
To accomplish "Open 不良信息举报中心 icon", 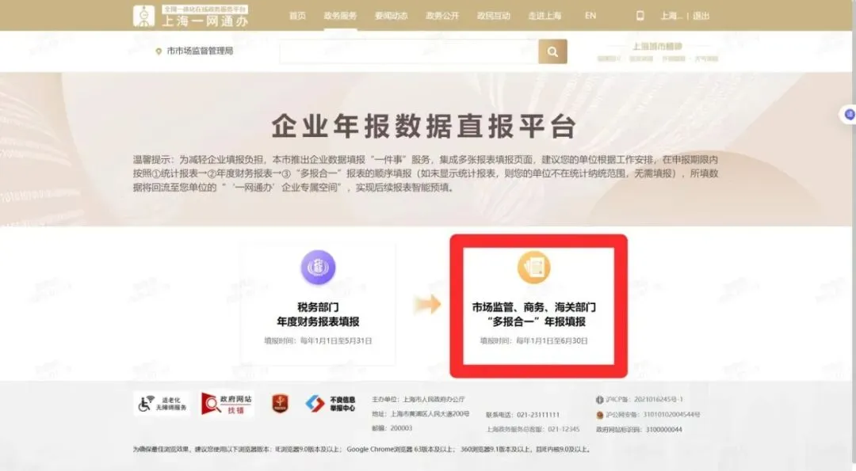I will click(x=331, y=404).
